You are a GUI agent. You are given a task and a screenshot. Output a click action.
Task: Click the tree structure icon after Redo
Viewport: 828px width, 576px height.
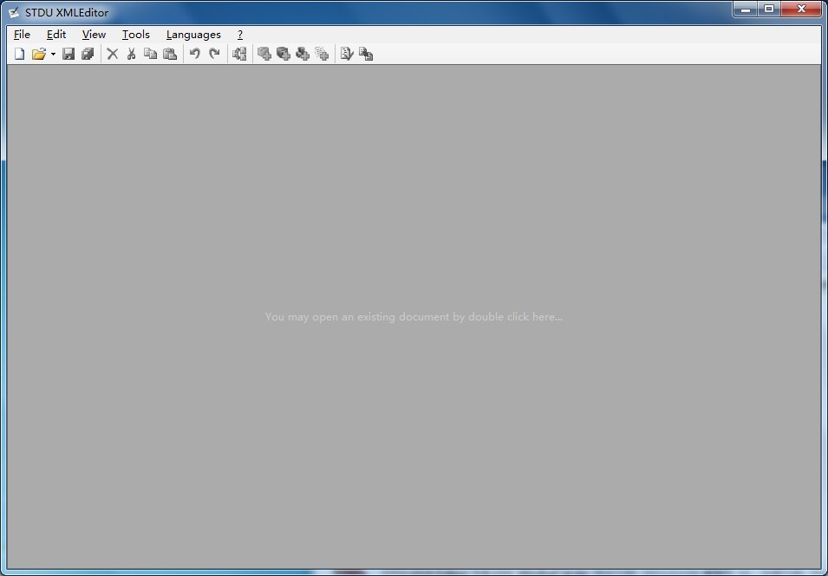[239, 54]
